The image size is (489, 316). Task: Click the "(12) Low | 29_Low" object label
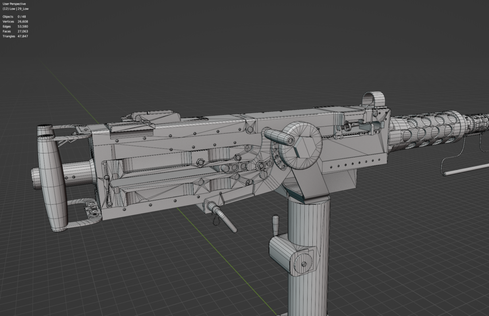[x=16, y=9]
